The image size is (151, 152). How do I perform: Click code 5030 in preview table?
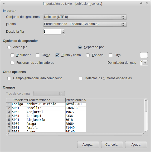pos(19,124)
